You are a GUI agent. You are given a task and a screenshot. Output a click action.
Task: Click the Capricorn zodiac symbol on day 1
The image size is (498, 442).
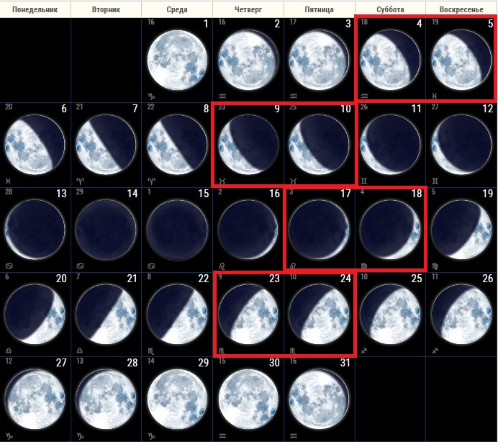tap(151, 96)
